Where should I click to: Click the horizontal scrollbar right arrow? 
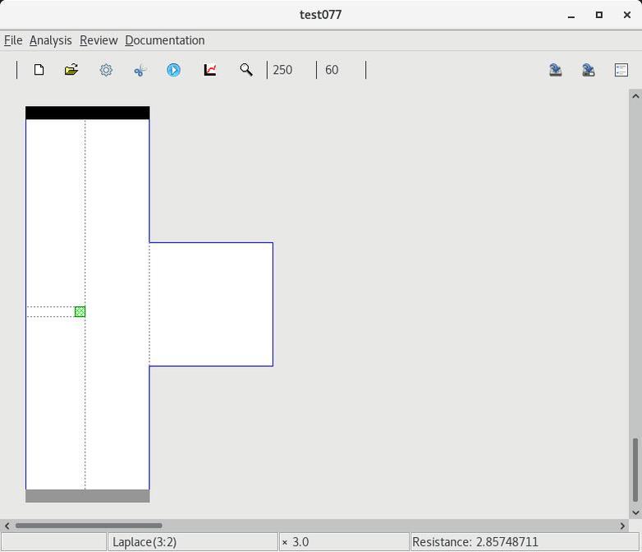[x=622, y=526]
